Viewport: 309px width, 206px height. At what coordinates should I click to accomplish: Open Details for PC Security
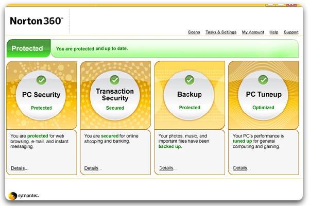click(x=20, y=168)
